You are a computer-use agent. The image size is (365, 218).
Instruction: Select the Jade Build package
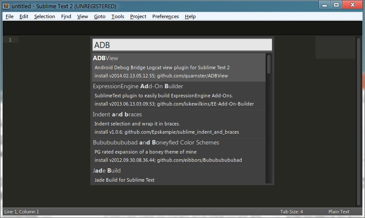pyautogui.click(x=179, y=175)
